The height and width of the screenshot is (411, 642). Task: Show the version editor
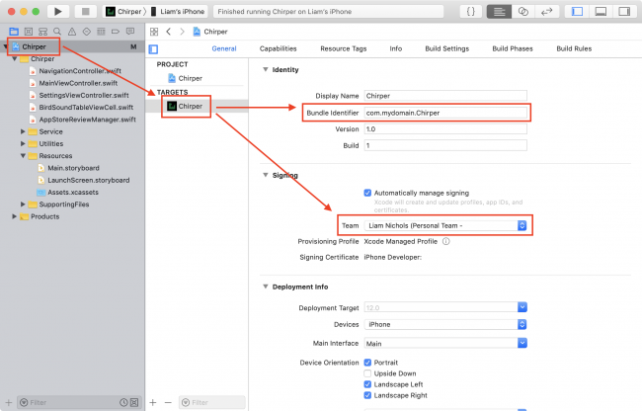pos(546,12)
